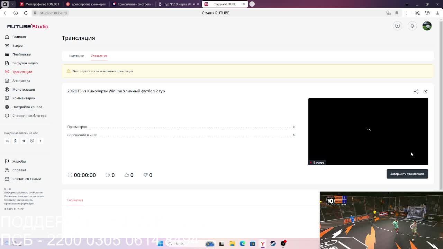The image size is (443, 249).
Task: Open Информационные сообщения footer link
Action: point(24,193)
